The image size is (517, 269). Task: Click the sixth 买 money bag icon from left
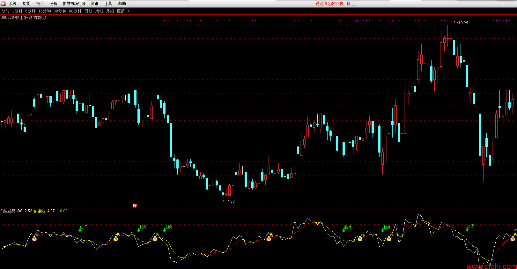point(389,239)
